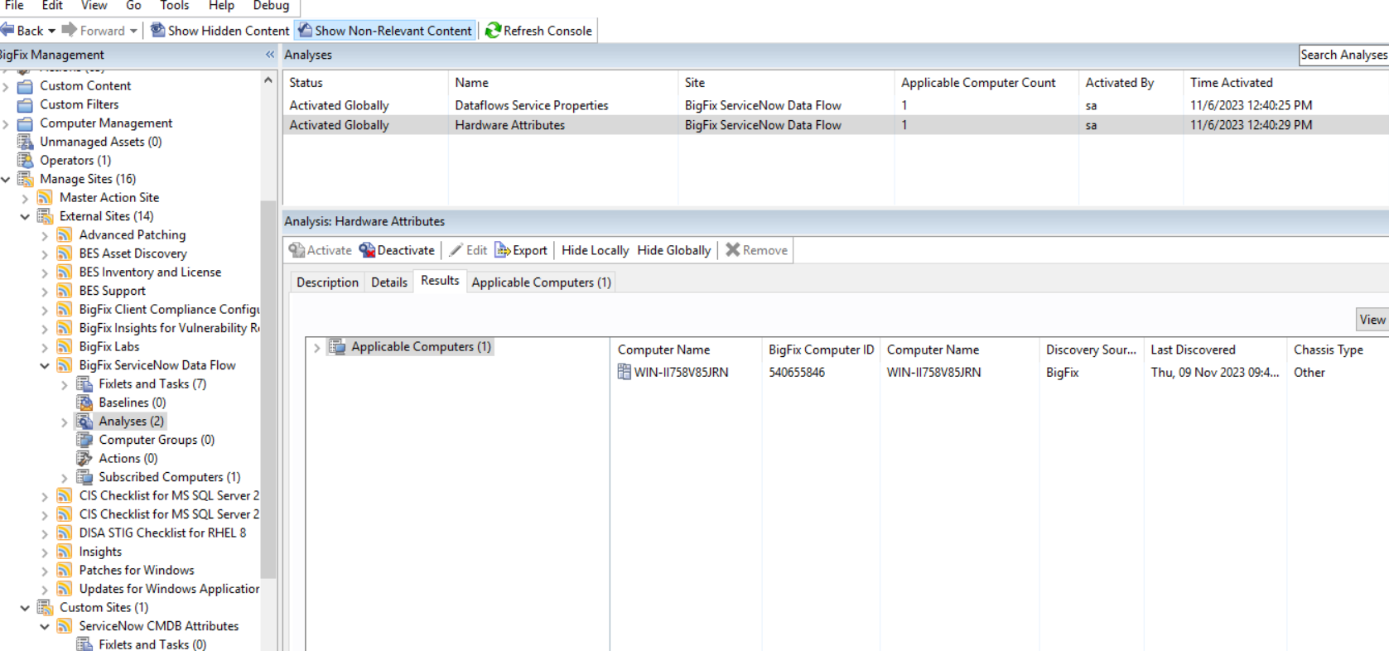Viewport: 1389px width, 651px height.
Task: Open the File menu
Action: 14,6
